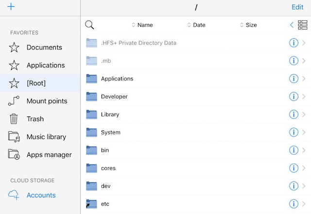The image size is (311, 214).
Task: Show info for etc folder
Action: tap(294, 204)
